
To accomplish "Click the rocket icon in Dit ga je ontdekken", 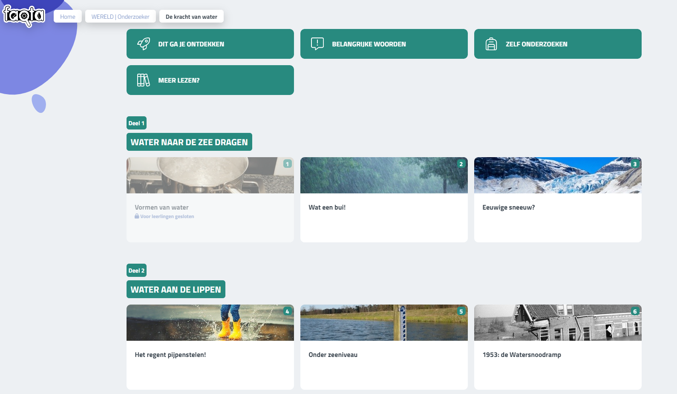I will point(144,44).
